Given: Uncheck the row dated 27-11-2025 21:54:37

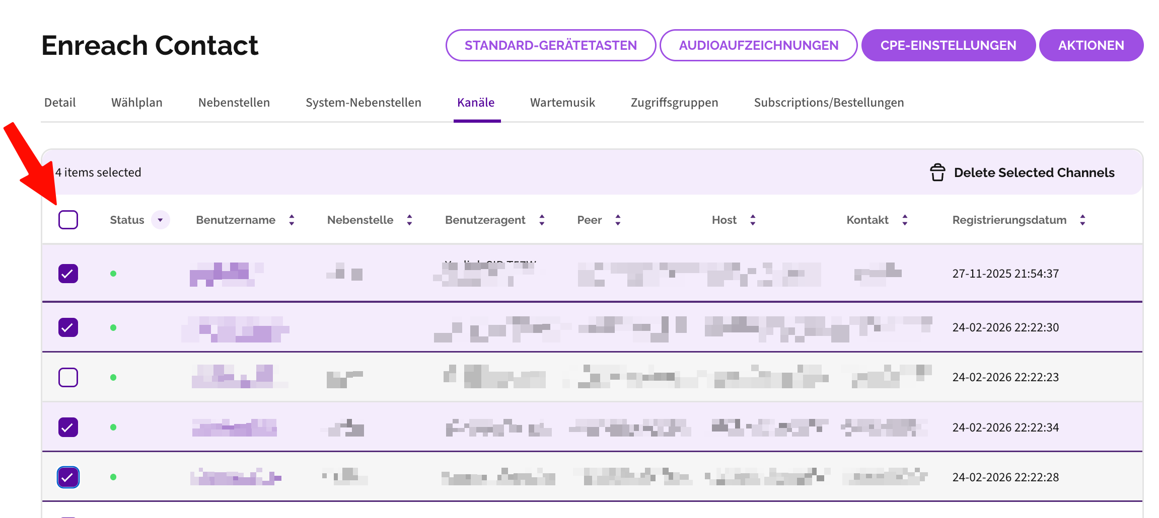Looking at the screenshot, I should pyautogui.click(x=68, y=274).
